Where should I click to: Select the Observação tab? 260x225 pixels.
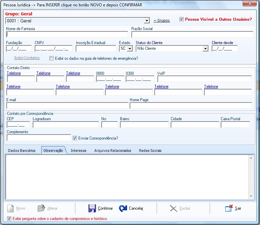point(53,151)
